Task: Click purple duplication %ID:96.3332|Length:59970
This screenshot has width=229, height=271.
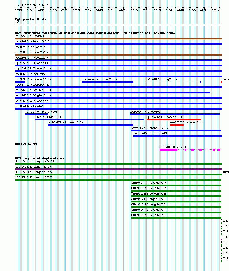Action: point(118,169)
